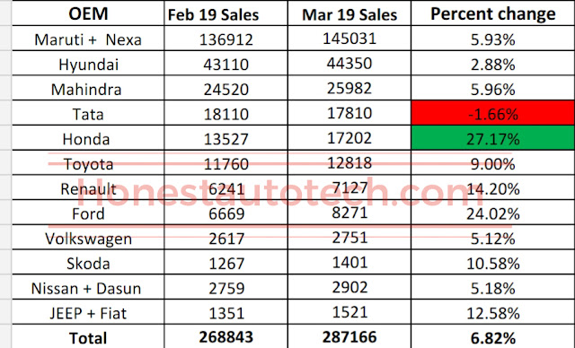Click the red -1.66% cell
The image size is (575, 348).
(x=493, y=113)
